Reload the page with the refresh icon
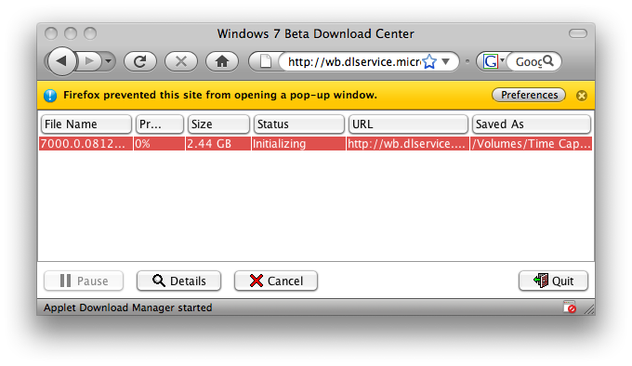632x366 pixels. [x=139, y=61]
